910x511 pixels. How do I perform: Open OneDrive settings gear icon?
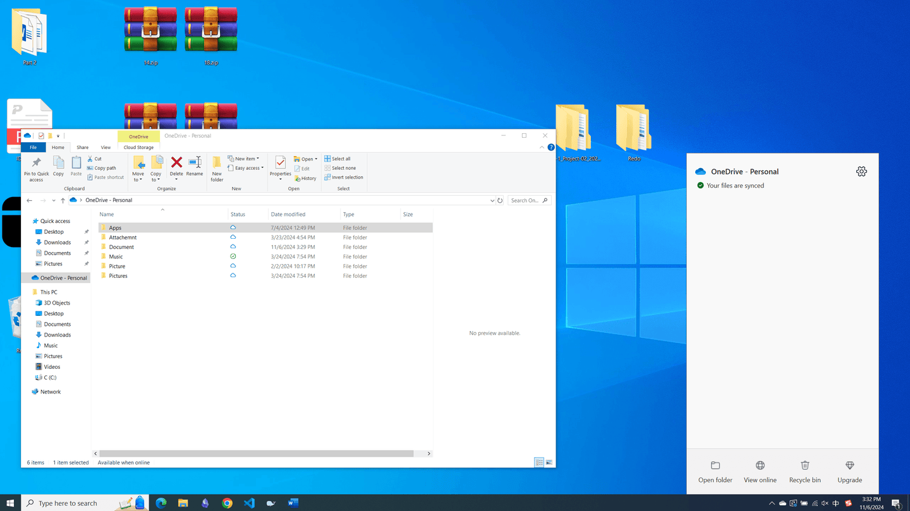click(861, 172)
